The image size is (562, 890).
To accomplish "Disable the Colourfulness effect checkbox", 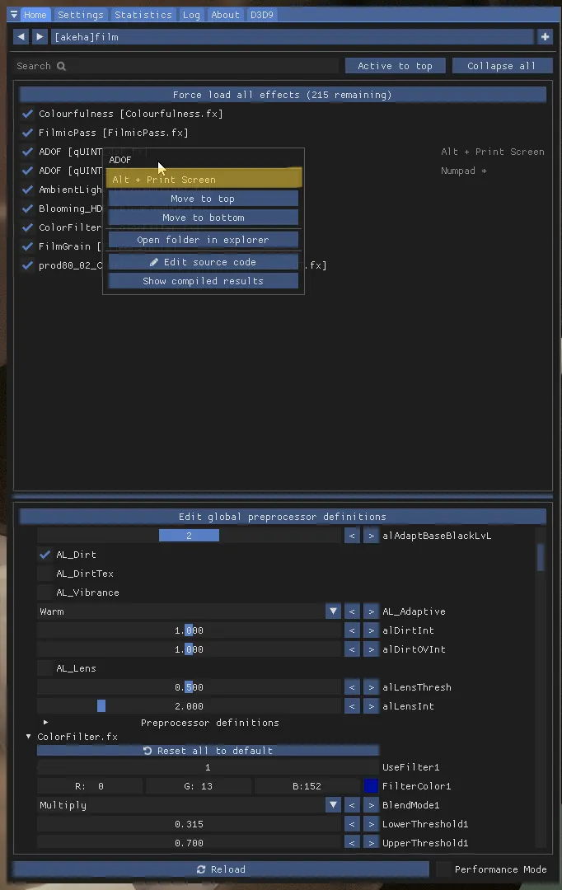I will (27, 114).
